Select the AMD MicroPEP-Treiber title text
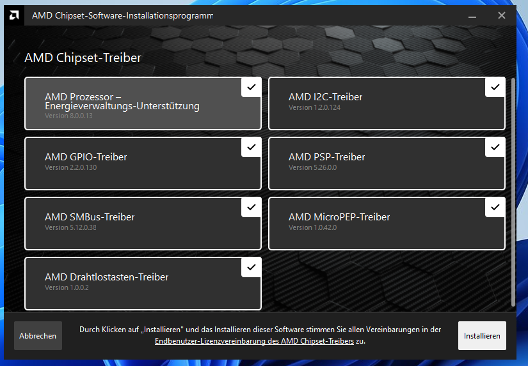528x366 pixels. (x=339, y=217)
